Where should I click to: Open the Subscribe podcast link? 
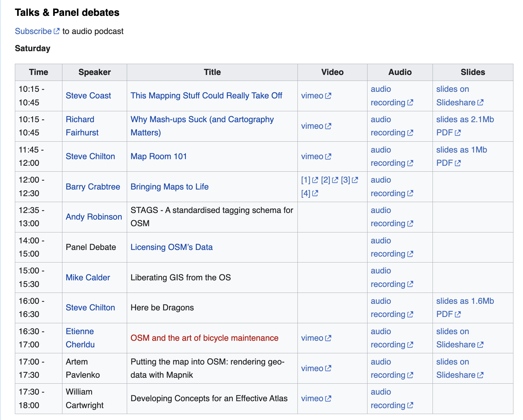(37, 31)
